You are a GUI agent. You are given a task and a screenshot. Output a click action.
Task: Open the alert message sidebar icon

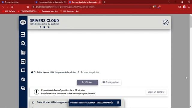click(x=23, y=70)
